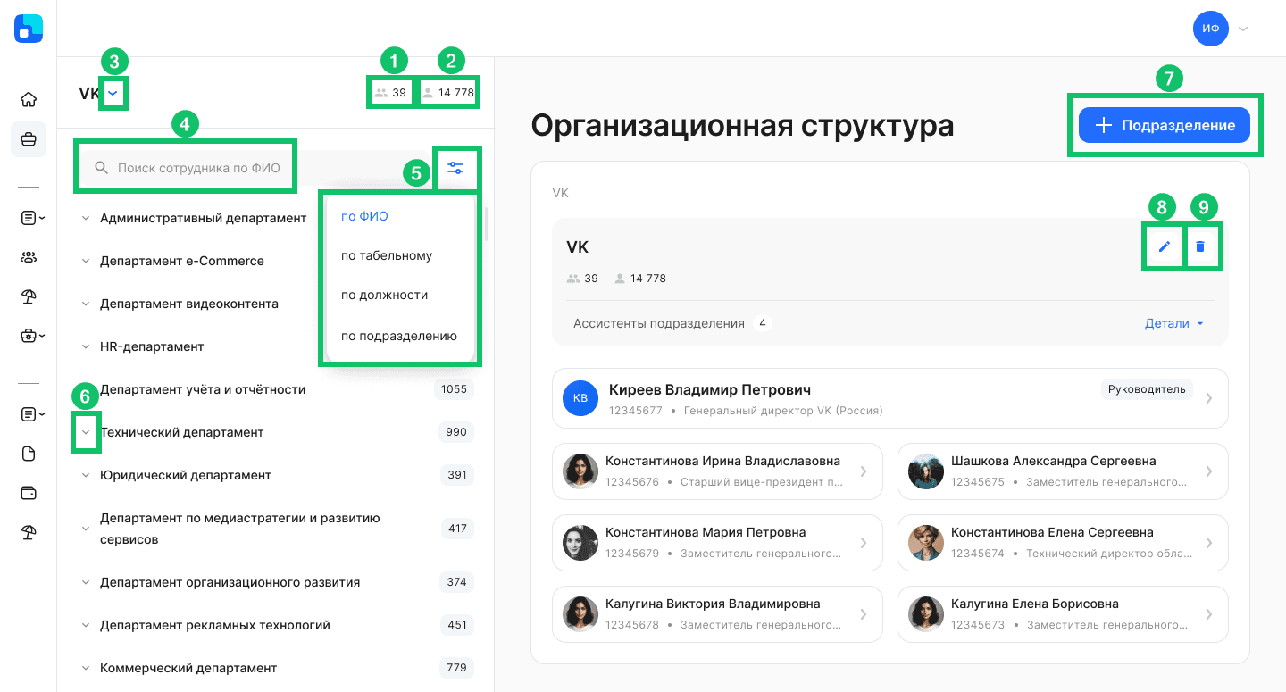Expand Технический департамент chevron
Screen dimensions: 1286x692
point(86,432)
